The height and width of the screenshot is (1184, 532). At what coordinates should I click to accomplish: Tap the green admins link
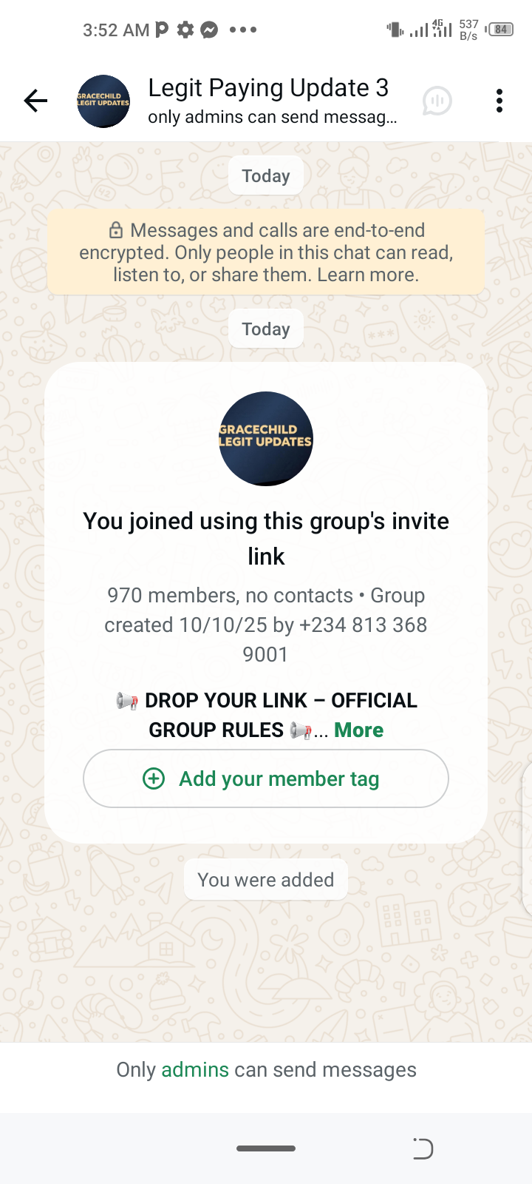tap(195, 1070)
